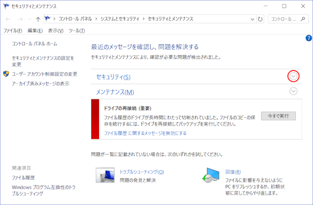Click セキュリティとメンテナンス in breadcrumb path
313x205 pixels.
click(x=170, y=19)
